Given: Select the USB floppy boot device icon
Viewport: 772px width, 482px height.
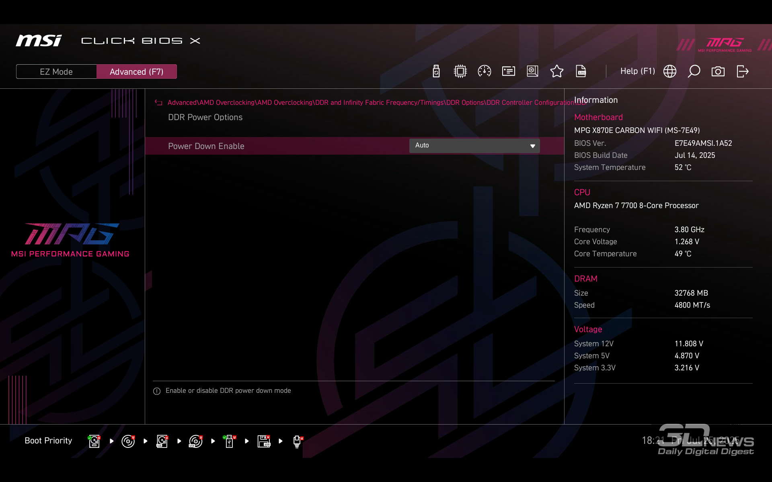Looking at the screenshot, I should (x=264, y=441).
